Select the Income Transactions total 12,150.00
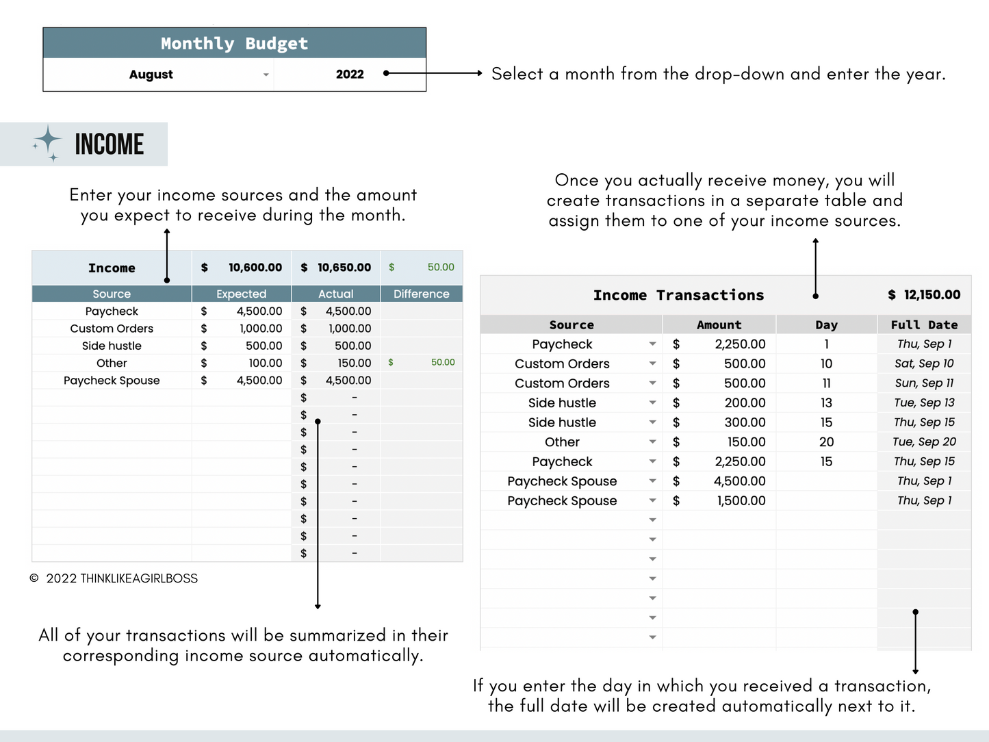Viewport: 989px width, 742px height. tap(931, 295)
